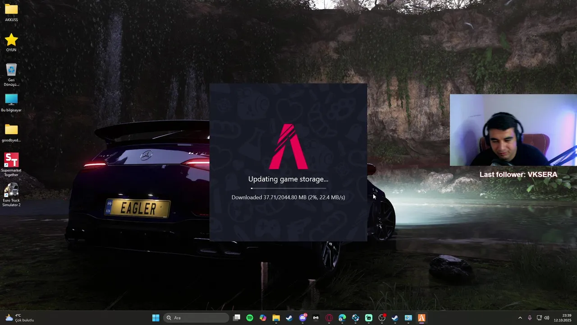Open Opera GX browser from the taskbar
Image resolution: width=577 pixels, height=325 pixels.
click(x=329, y=318)
